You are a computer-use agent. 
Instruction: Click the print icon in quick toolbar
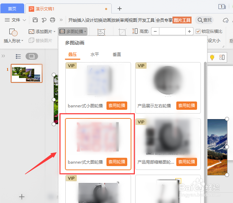tap(53, 20)
